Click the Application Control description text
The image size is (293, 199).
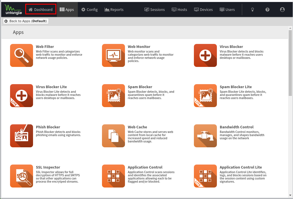[x=151, y=177]
